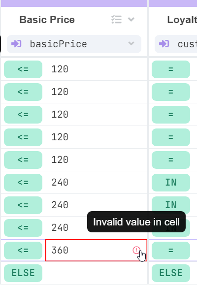Open the <= operator in the last 240 row
The height and width of the screenshot is (285, 197).
[23, 228]
